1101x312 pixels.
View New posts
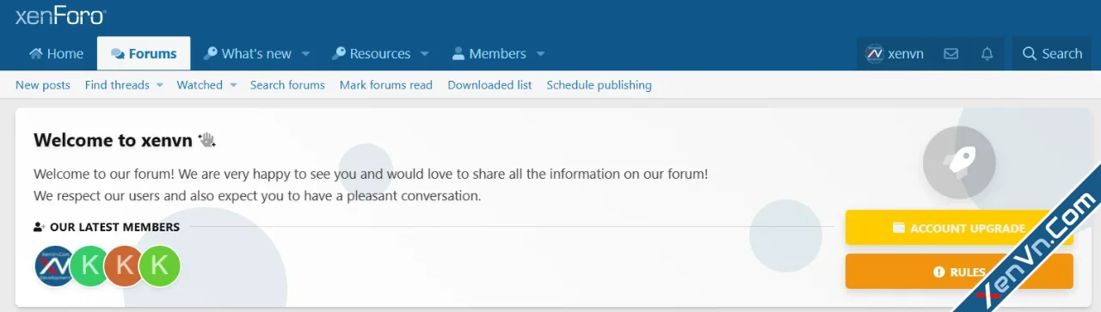[43, 85]
